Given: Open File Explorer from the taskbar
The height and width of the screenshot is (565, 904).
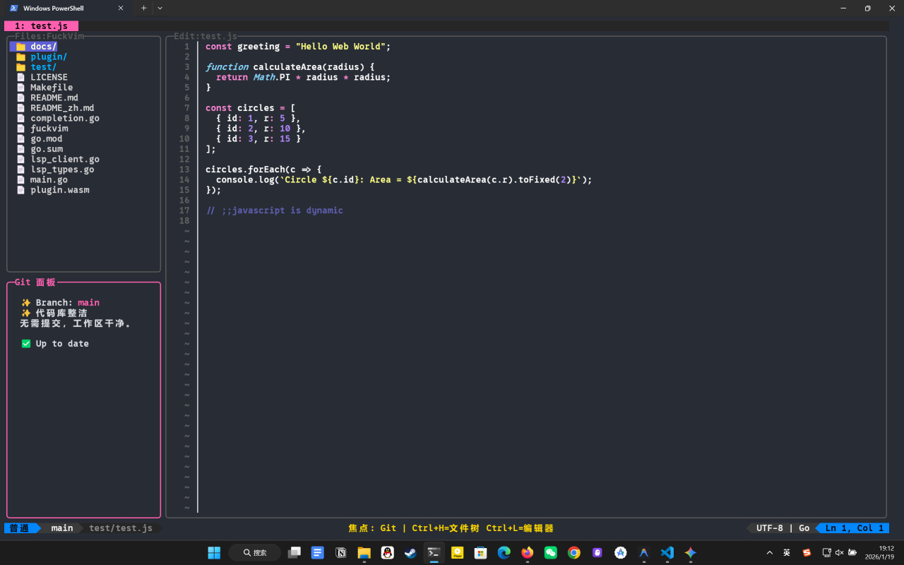Looking at the screenshot, I should point(364,552).
